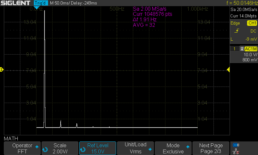Select the Ref Level 15.0V softkey

(x=98, y=148)
